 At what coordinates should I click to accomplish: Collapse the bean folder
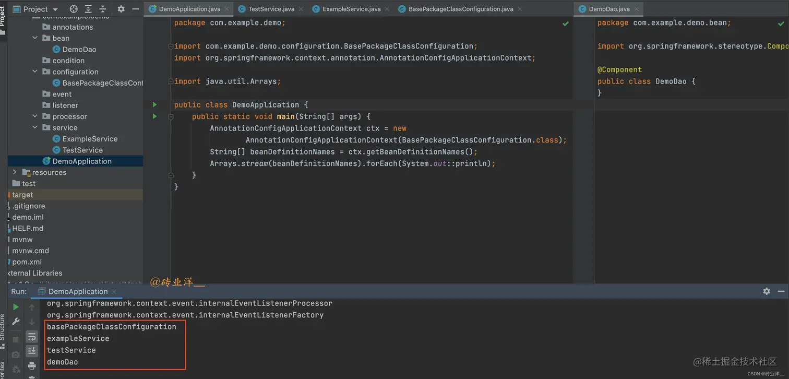pyautogui.click(x=35, y=38)
